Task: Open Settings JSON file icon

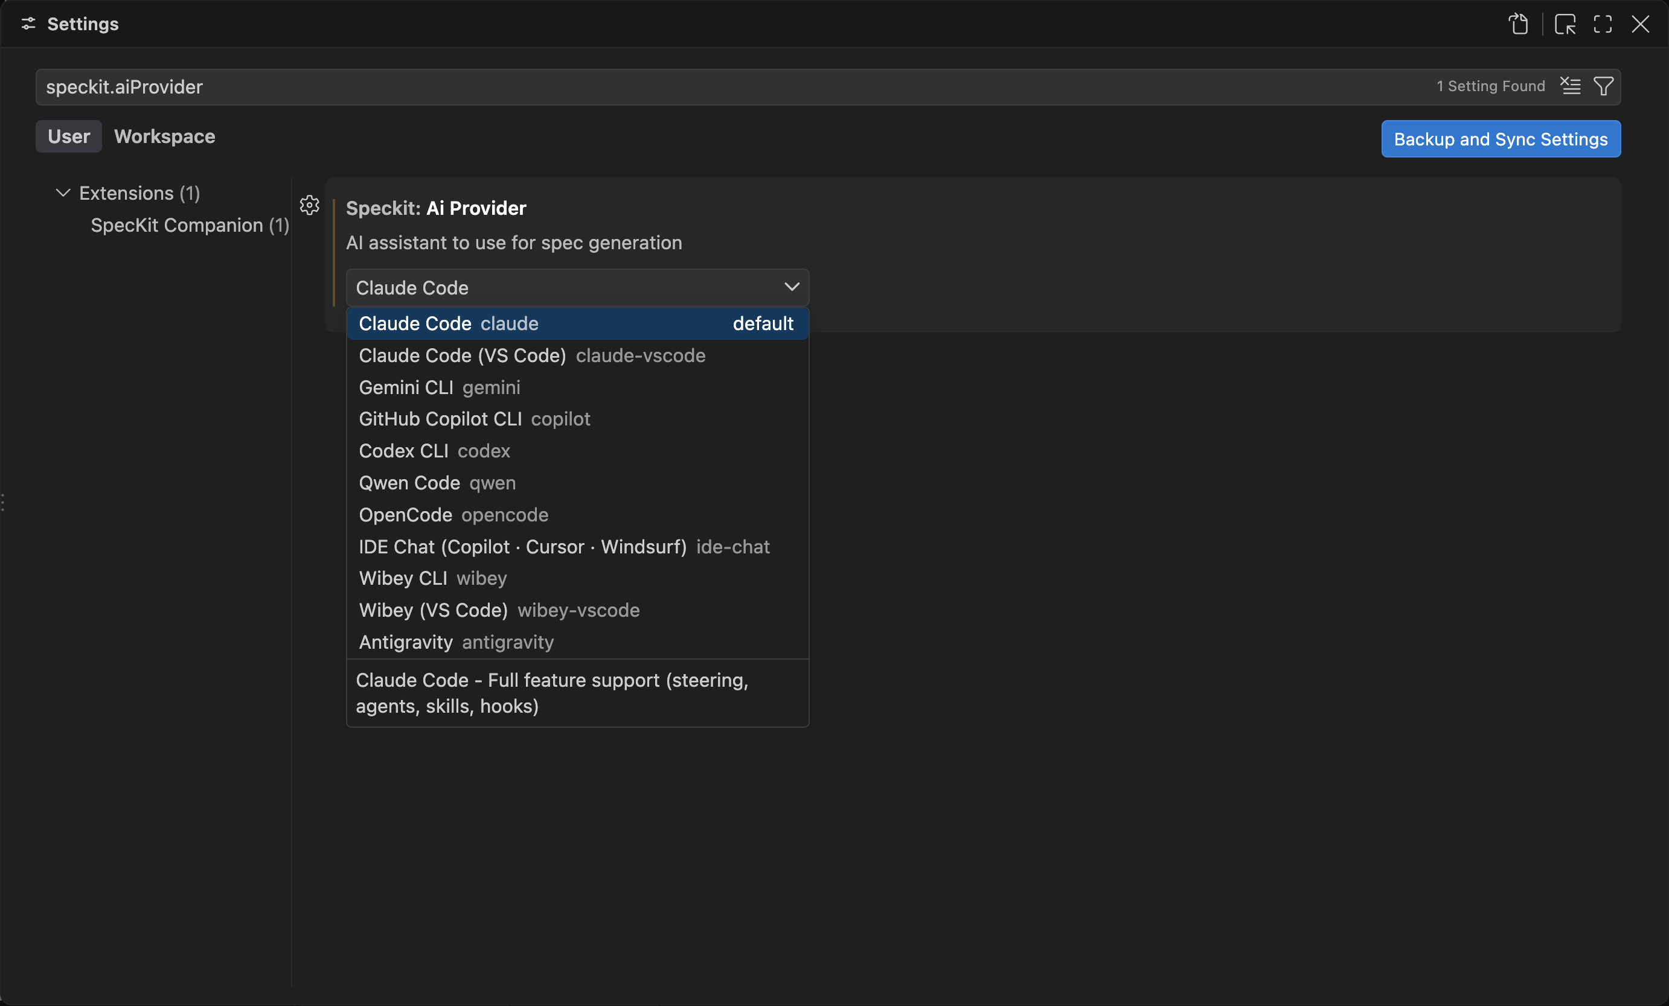Action: click(x=1518, y=24)
